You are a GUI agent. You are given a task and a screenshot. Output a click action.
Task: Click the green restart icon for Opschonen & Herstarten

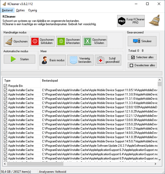[x=61, y=41]
